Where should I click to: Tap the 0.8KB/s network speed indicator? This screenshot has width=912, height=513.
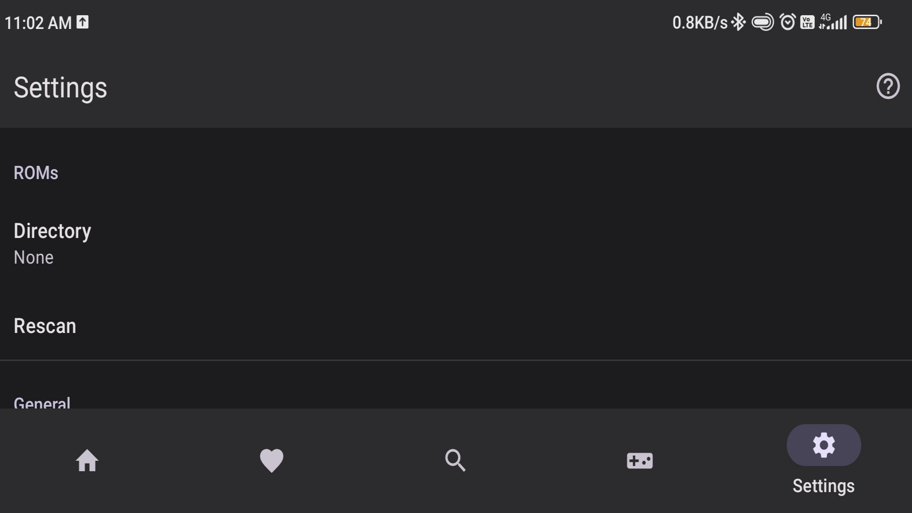(x=699, y=23)
